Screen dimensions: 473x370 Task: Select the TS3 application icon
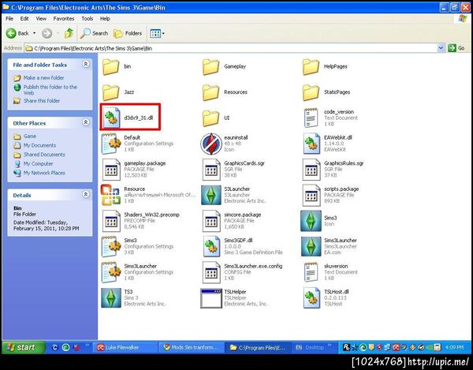click(x=110, y=298)
